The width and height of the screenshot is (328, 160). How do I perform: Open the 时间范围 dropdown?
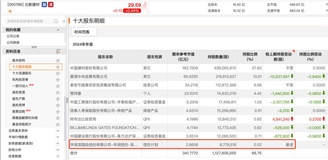coord(84,32)
